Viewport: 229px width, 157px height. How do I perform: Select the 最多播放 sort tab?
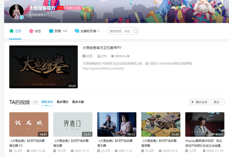(x=63, y=102)
